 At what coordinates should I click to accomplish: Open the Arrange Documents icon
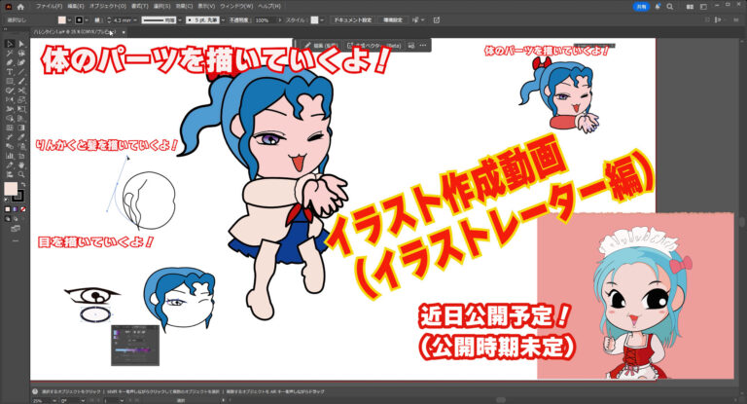click(690, 7)
